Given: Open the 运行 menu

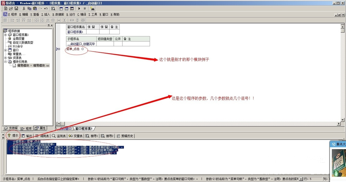Looking at the screenshot, I should tap(71, 14).
